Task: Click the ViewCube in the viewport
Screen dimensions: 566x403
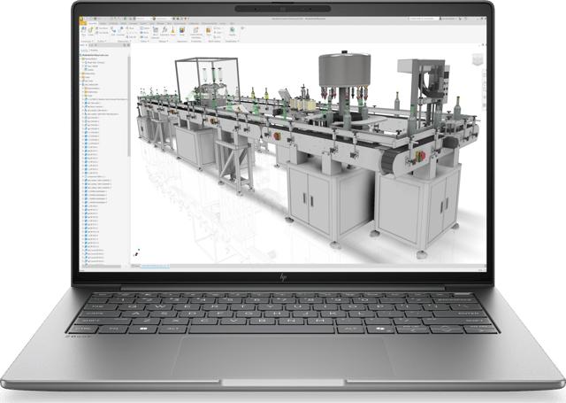Action: tap(478, 59)
